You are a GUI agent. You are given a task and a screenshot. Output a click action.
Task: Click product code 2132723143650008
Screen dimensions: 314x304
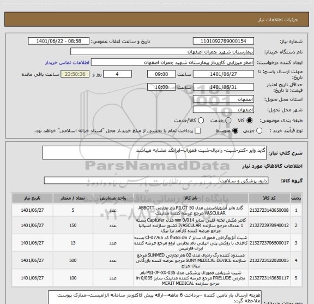(x=269, y=210)
